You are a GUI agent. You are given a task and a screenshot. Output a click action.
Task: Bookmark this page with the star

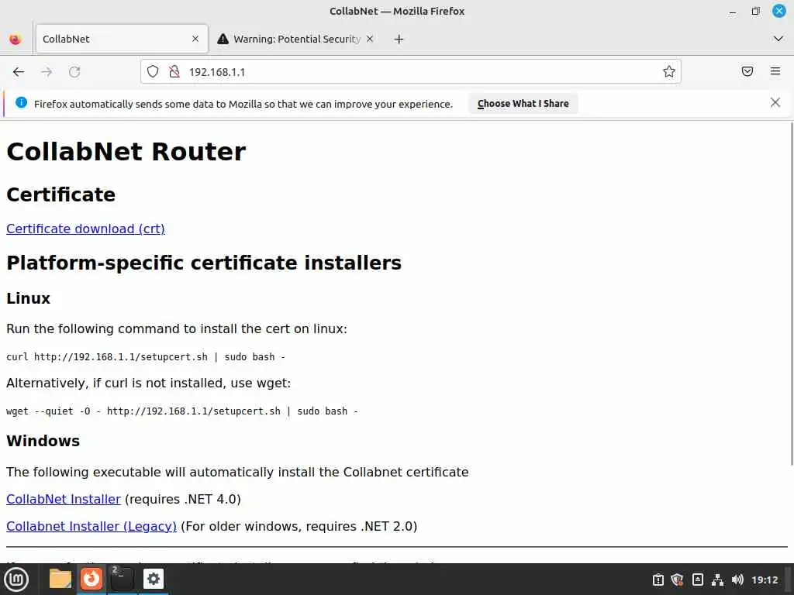point(669,72)
